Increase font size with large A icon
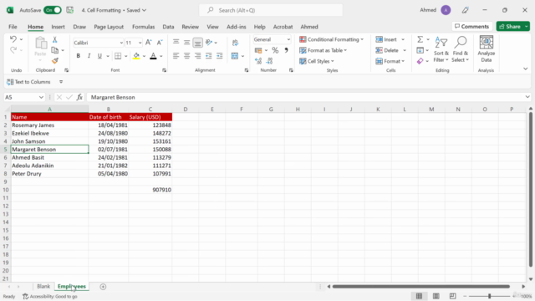 148,43
